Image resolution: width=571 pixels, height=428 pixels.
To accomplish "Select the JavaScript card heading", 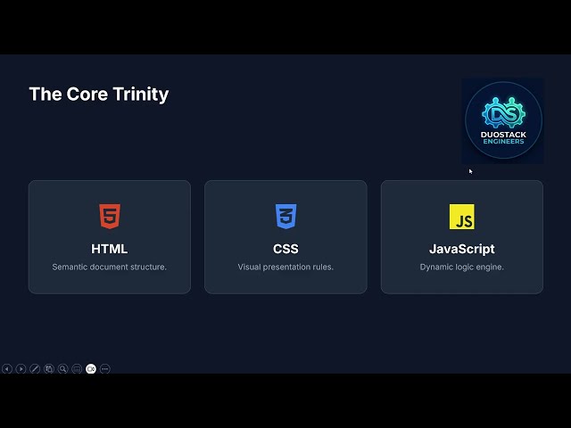I will pyautogui.click(x=462, y=249).
